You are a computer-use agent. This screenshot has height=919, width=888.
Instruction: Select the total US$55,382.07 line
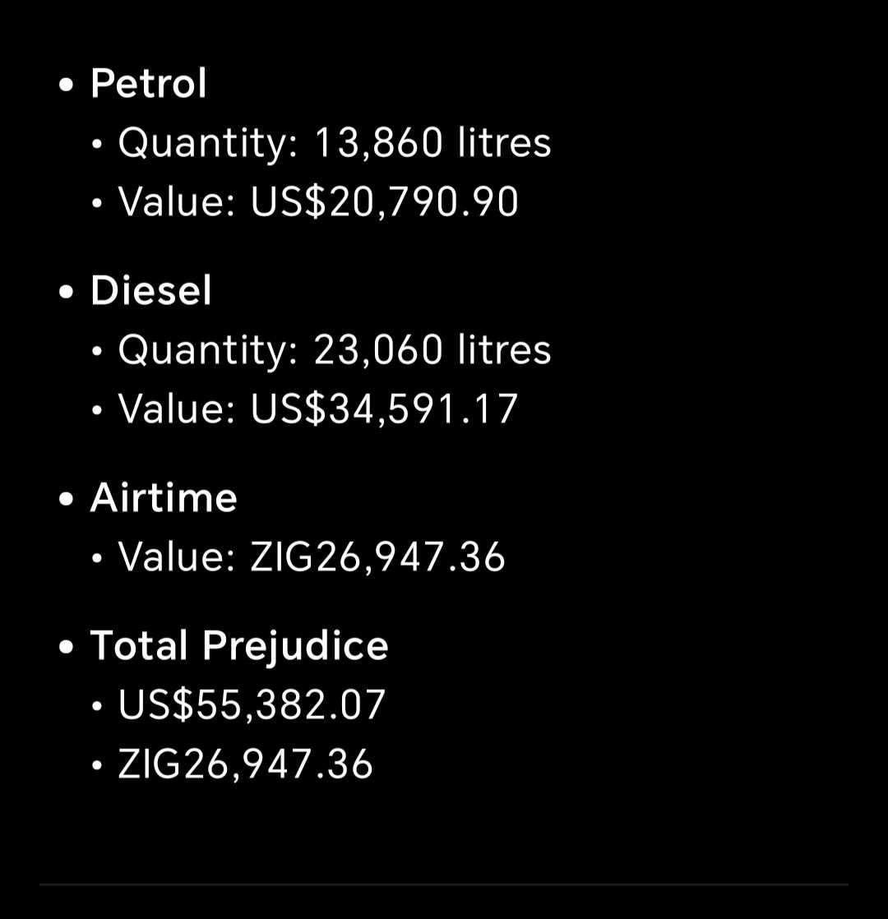coord(252,705)
